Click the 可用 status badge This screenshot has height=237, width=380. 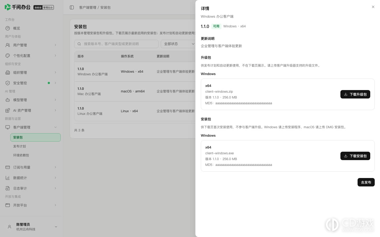(x=216, y=26)
